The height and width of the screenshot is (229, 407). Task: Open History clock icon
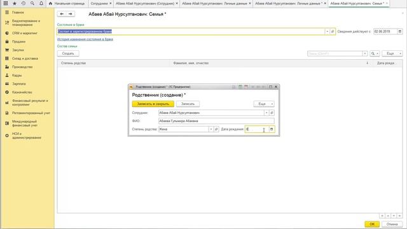[24, 3]
